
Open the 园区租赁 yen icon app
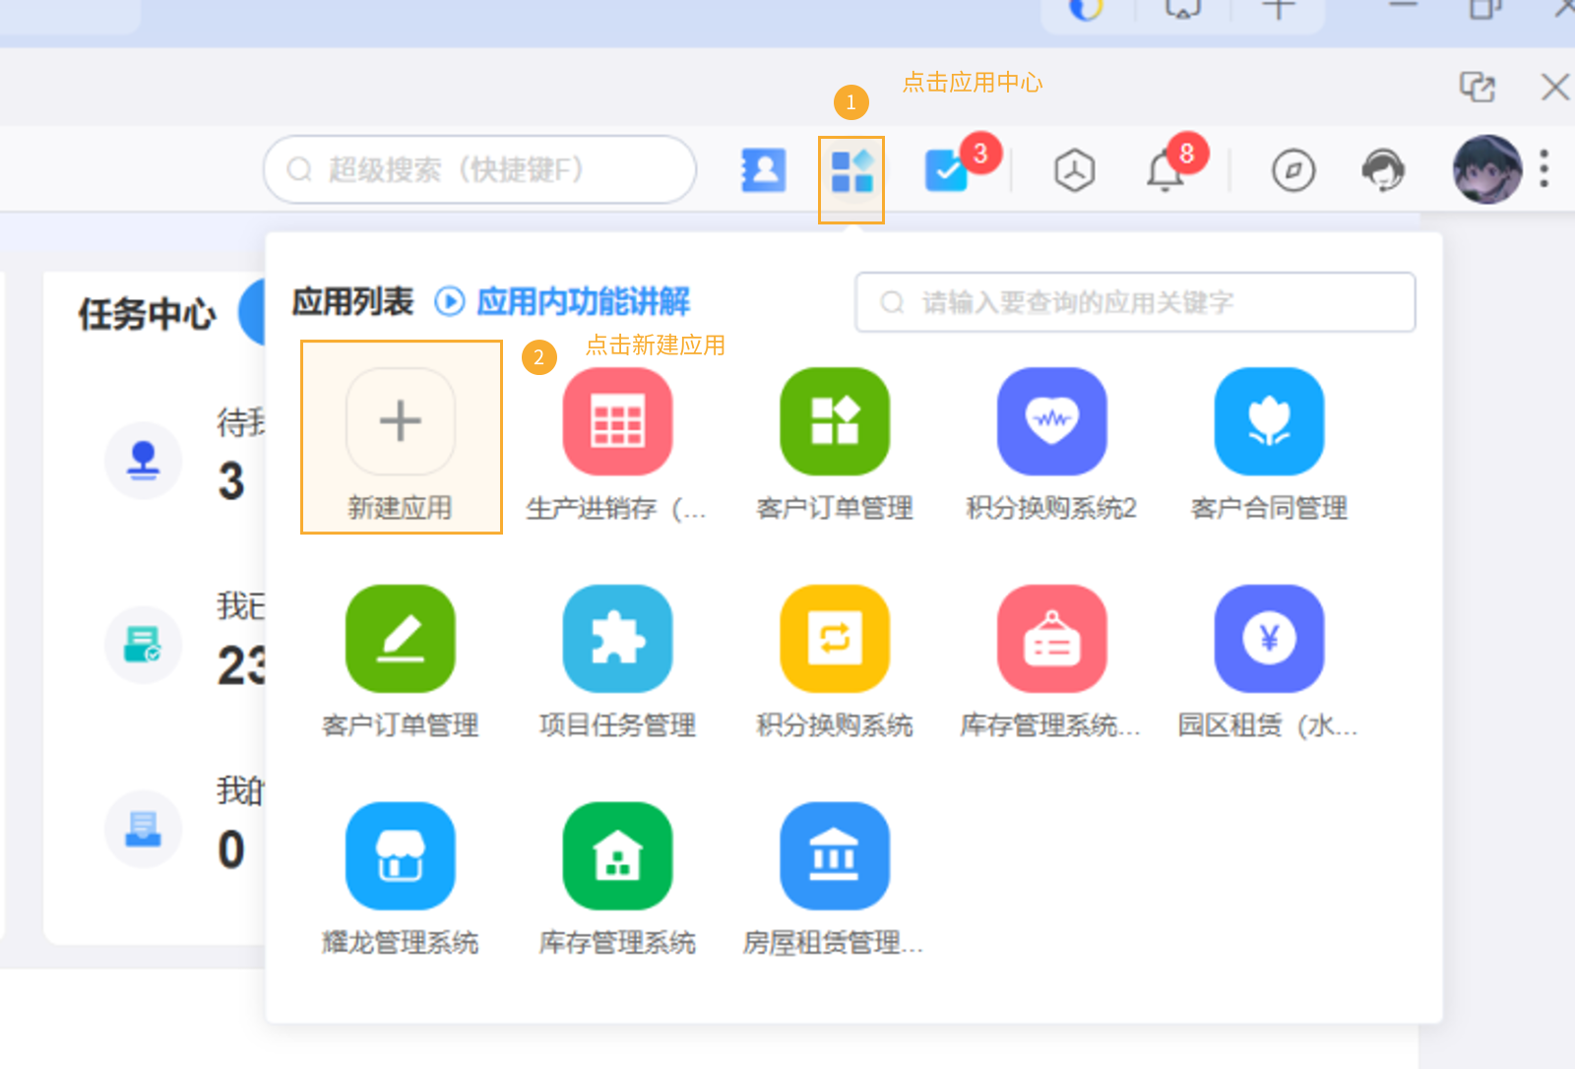click(1270, 639)
